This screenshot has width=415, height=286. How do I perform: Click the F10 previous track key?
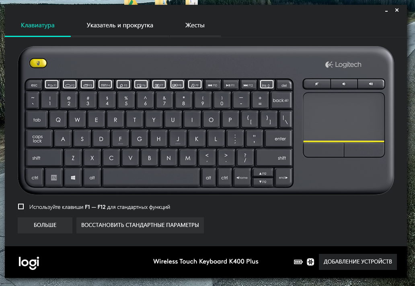(x=213, y=85)
